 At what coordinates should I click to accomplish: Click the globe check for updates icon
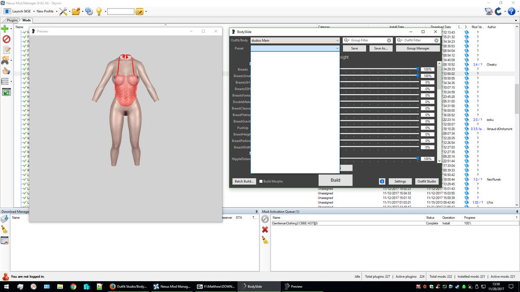pyautogui.click(x=488, y=11)
